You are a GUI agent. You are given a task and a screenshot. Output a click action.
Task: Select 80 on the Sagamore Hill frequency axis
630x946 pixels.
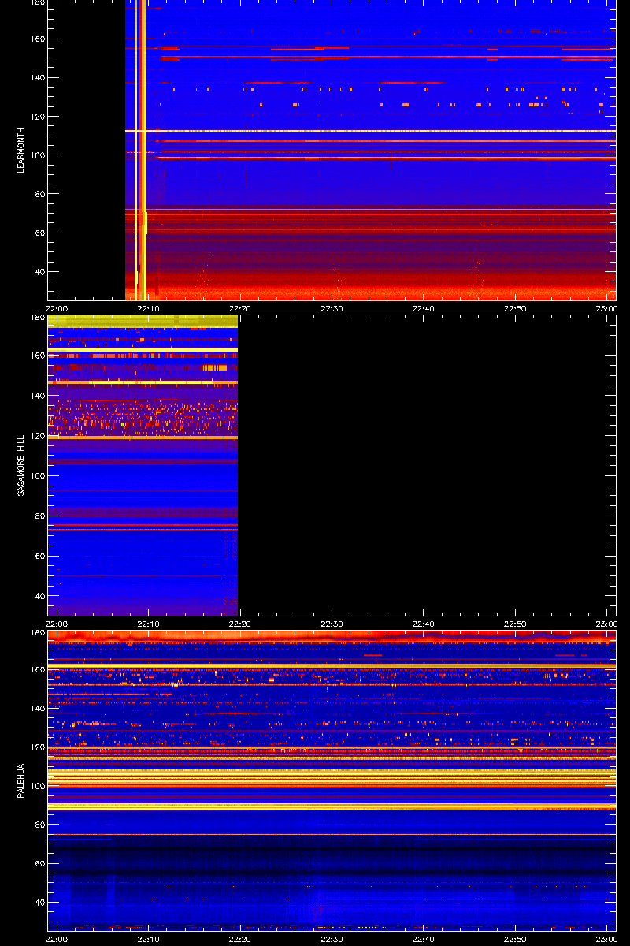39,516
